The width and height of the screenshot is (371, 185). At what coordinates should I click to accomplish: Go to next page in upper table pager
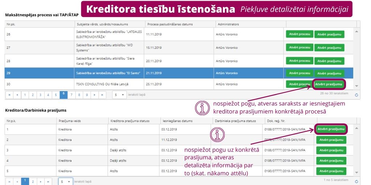click(95, 95)
